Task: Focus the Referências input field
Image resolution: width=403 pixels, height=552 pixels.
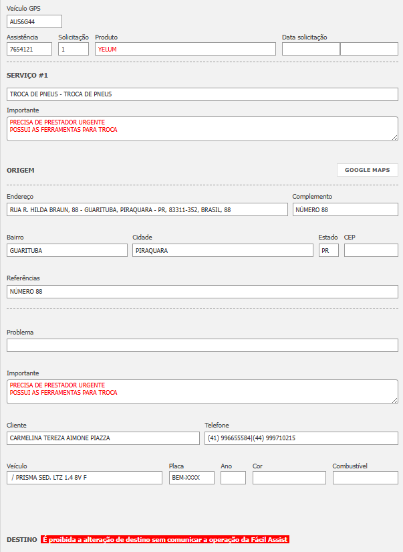Action: 202,292
